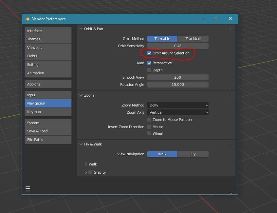Choose Walk view navigation
This screenshot has height=213, width=277.
coord(162,154)
